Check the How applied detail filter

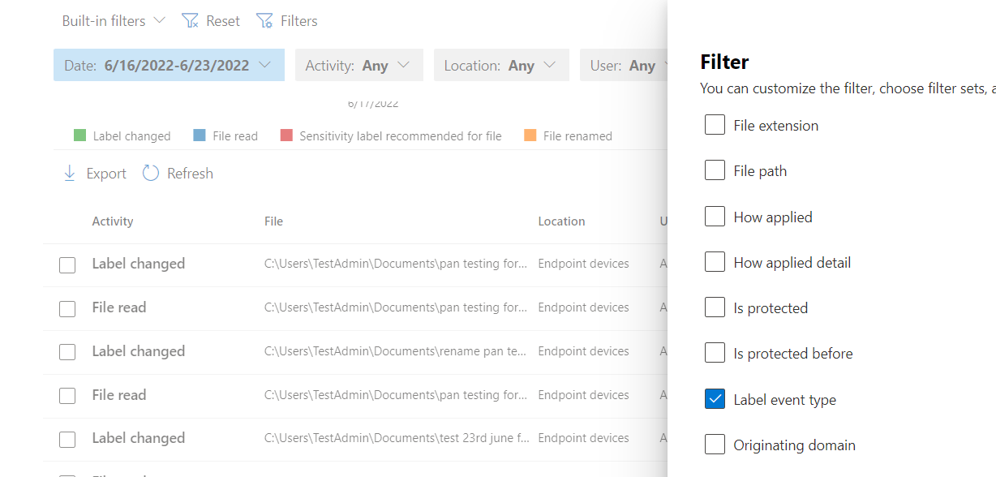[715, 261]
